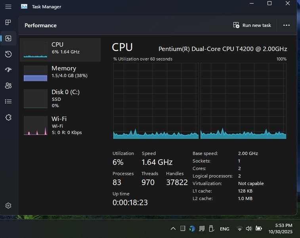
Task: Open the App history page icon
Action: [x=8, y=54]
